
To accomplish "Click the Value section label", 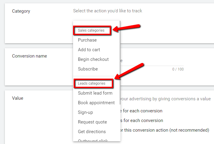I will 18,98.
